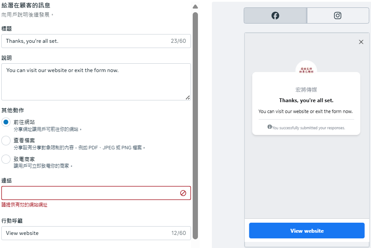
Task: Click preview headline Thanks, you're all set.
Action: point(306,100)
